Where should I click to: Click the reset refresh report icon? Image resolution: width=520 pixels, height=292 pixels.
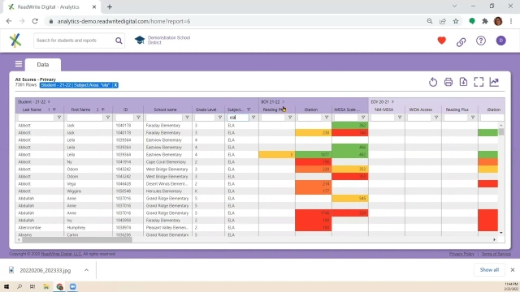pos(433,82)
